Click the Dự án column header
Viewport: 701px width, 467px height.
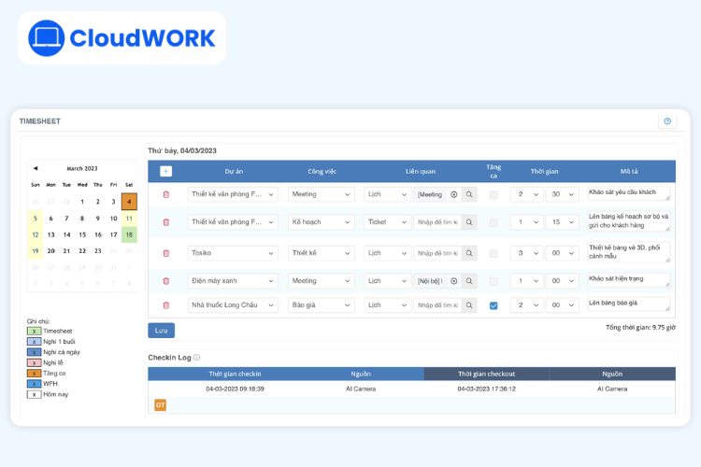click(234, 171)
